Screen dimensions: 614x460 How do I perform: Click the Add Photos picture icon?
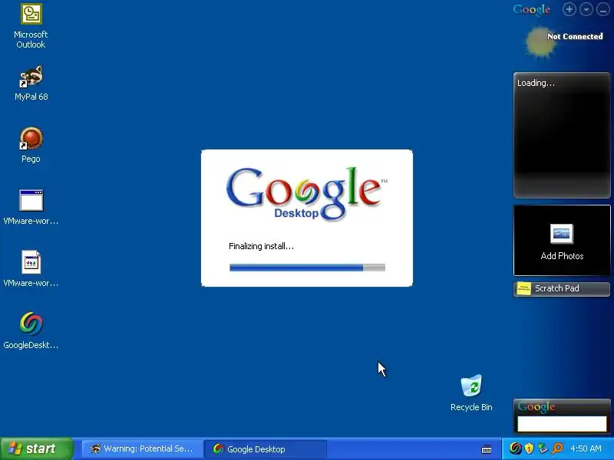point(562,234)
